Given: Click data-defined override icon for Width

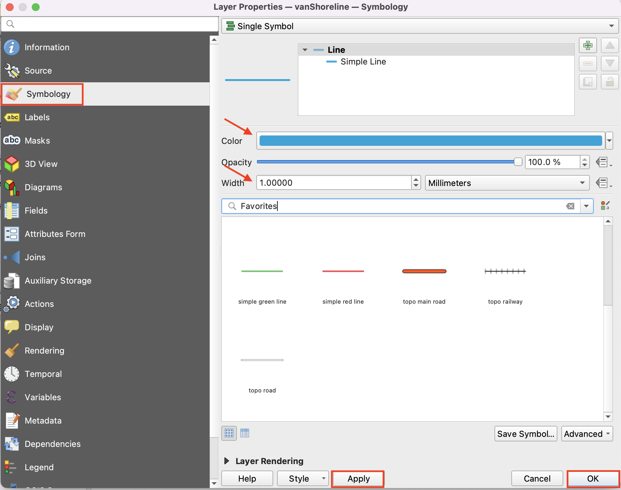Looking at the screenshot, I should [x=603, y=183].
